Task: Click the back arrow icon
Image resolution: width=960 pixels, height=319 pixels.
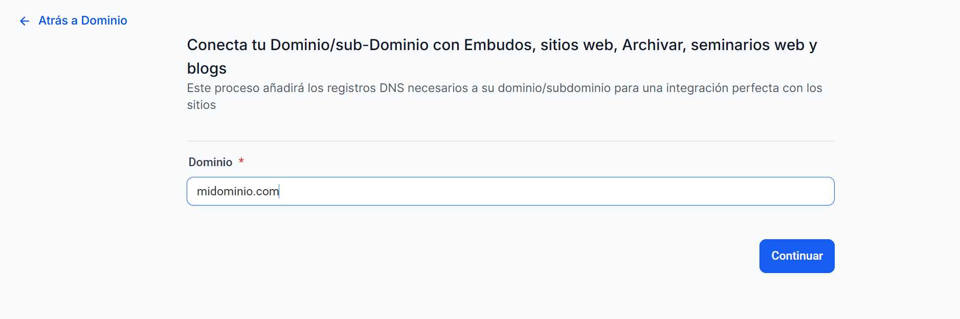Action: click(24, 21)
